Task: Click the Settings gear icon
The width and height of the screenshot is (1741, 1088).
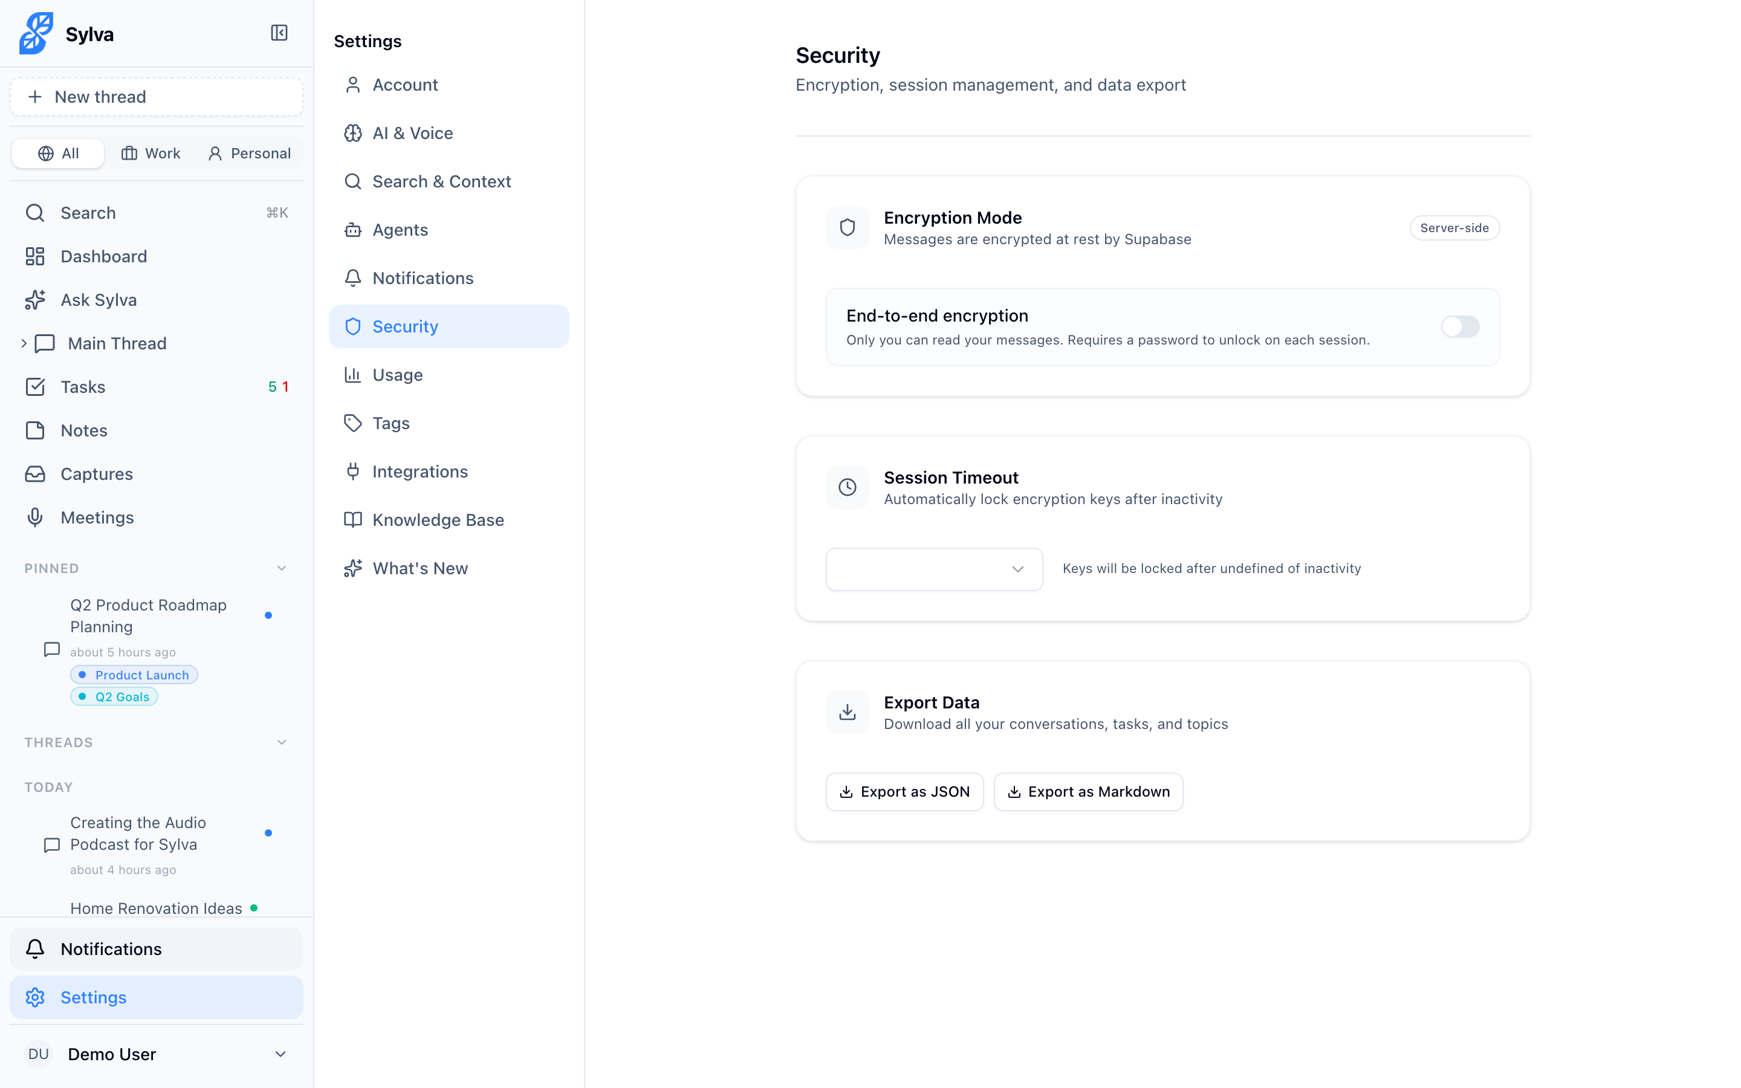Action: click(35, 997)
